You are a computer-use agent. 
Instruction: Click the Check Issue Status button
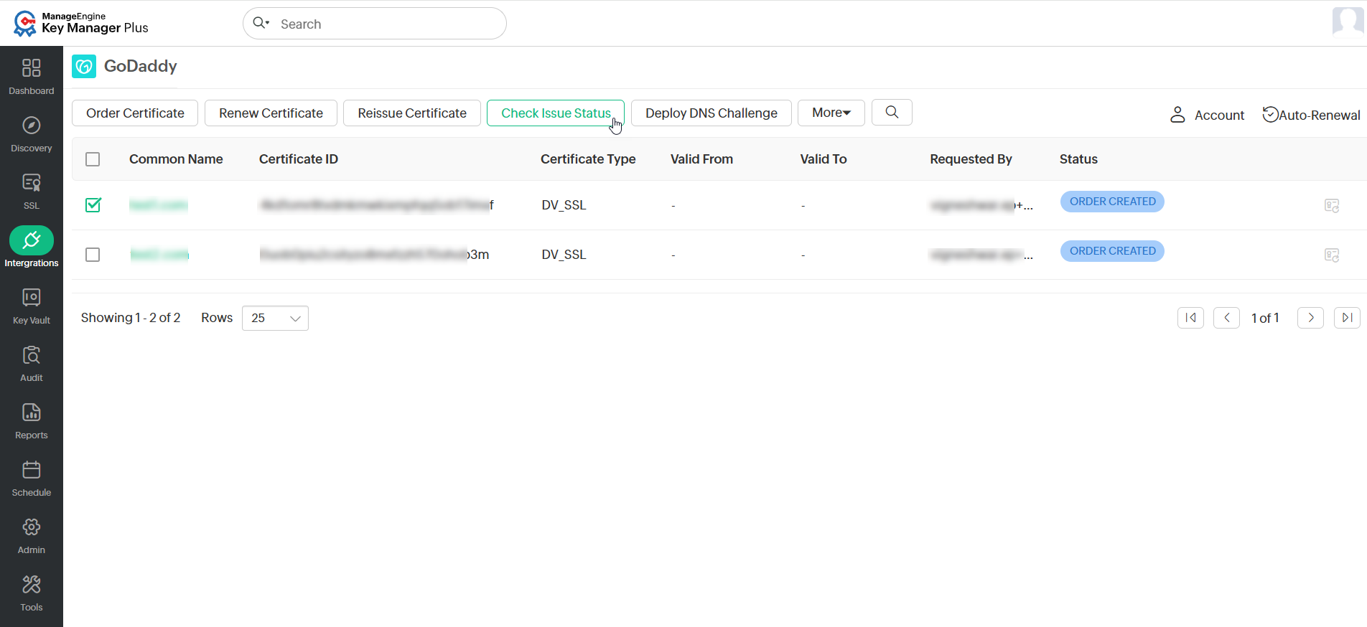(556, 113)
